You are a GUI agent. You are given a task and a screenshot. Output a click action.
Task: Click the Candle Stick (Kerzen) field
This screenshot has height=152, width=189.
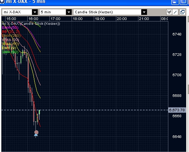tap(107, 12)
